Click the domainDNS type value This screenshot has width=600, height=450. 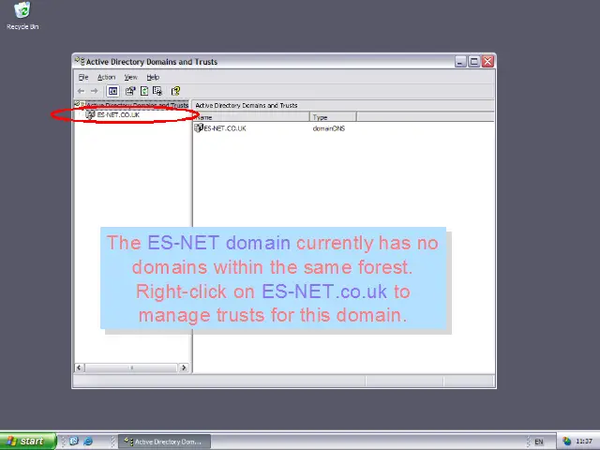click(329, 128)
